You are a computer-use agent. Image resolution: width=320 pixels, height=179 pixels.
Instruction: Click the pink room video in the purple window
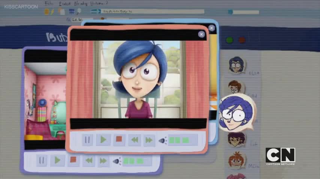[45, 101]
